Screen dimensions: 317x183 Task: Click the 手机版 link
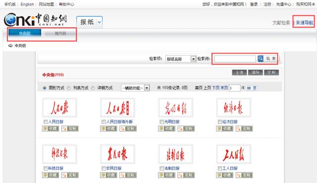point(10,4)
